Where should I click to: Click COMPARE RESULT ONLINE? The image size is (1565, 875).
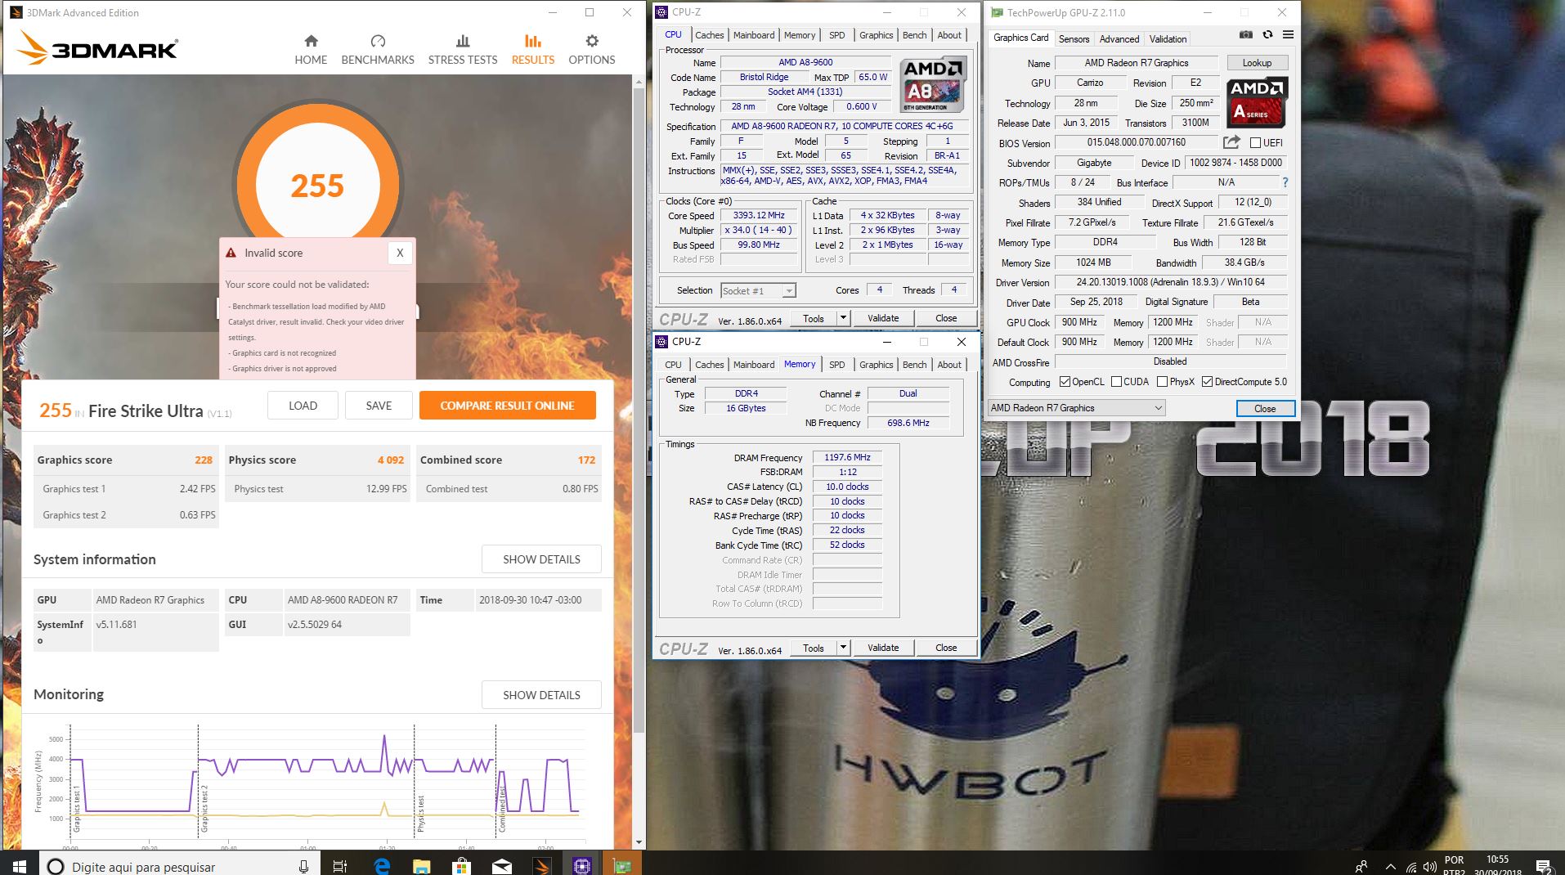507,406
